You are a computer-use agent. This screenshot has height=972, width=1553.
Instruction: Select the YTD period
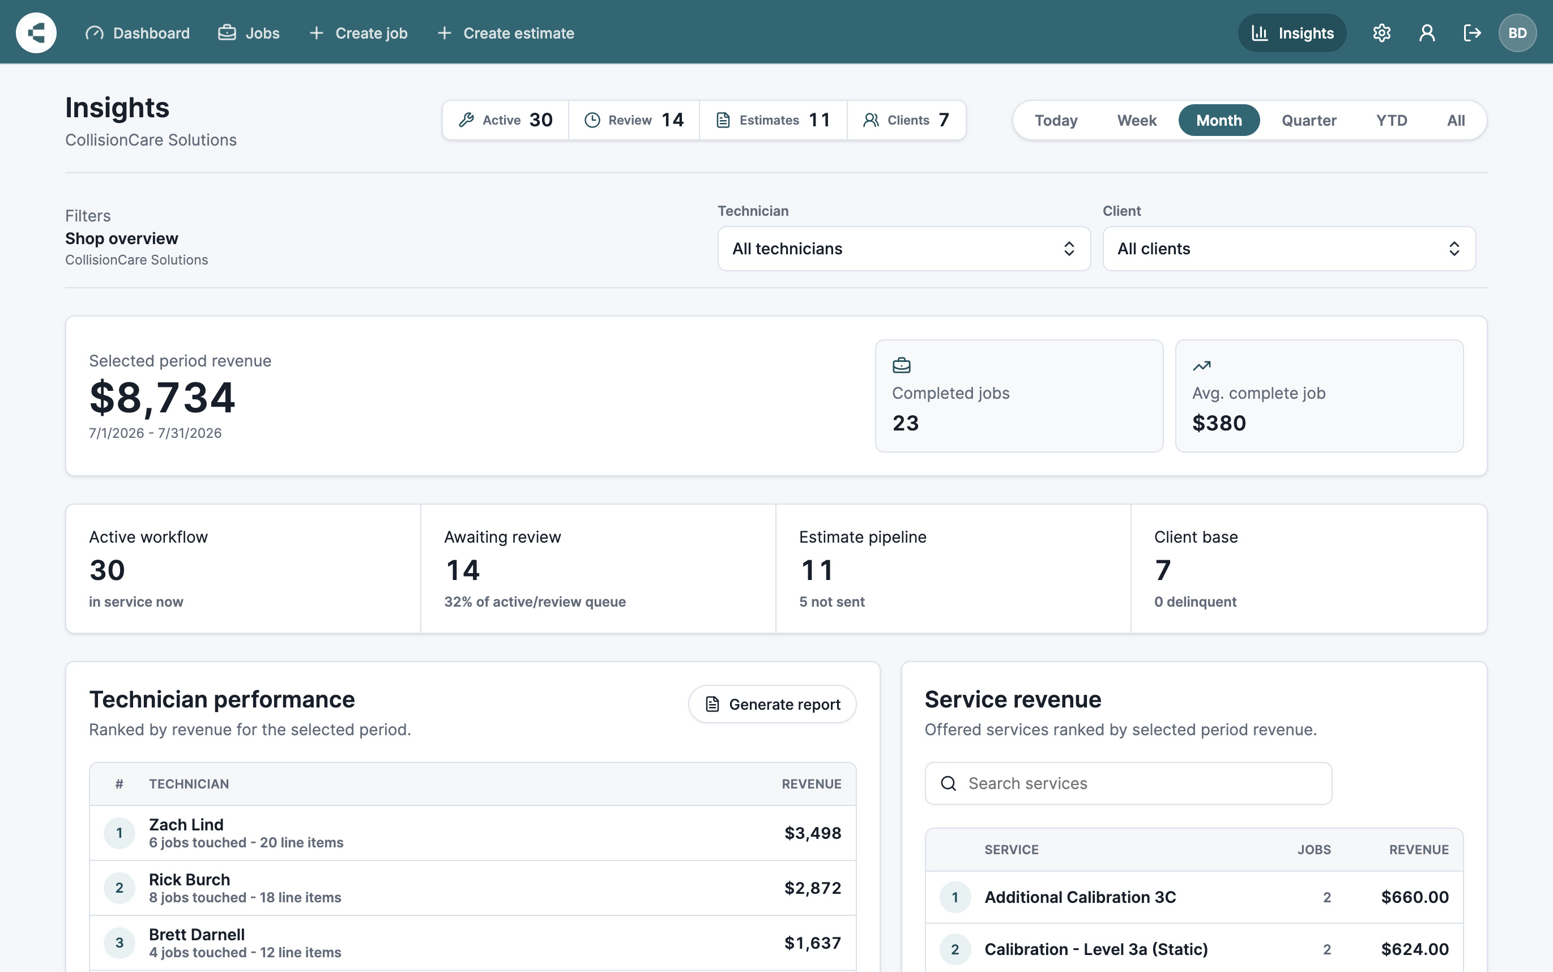(1392, 120)
